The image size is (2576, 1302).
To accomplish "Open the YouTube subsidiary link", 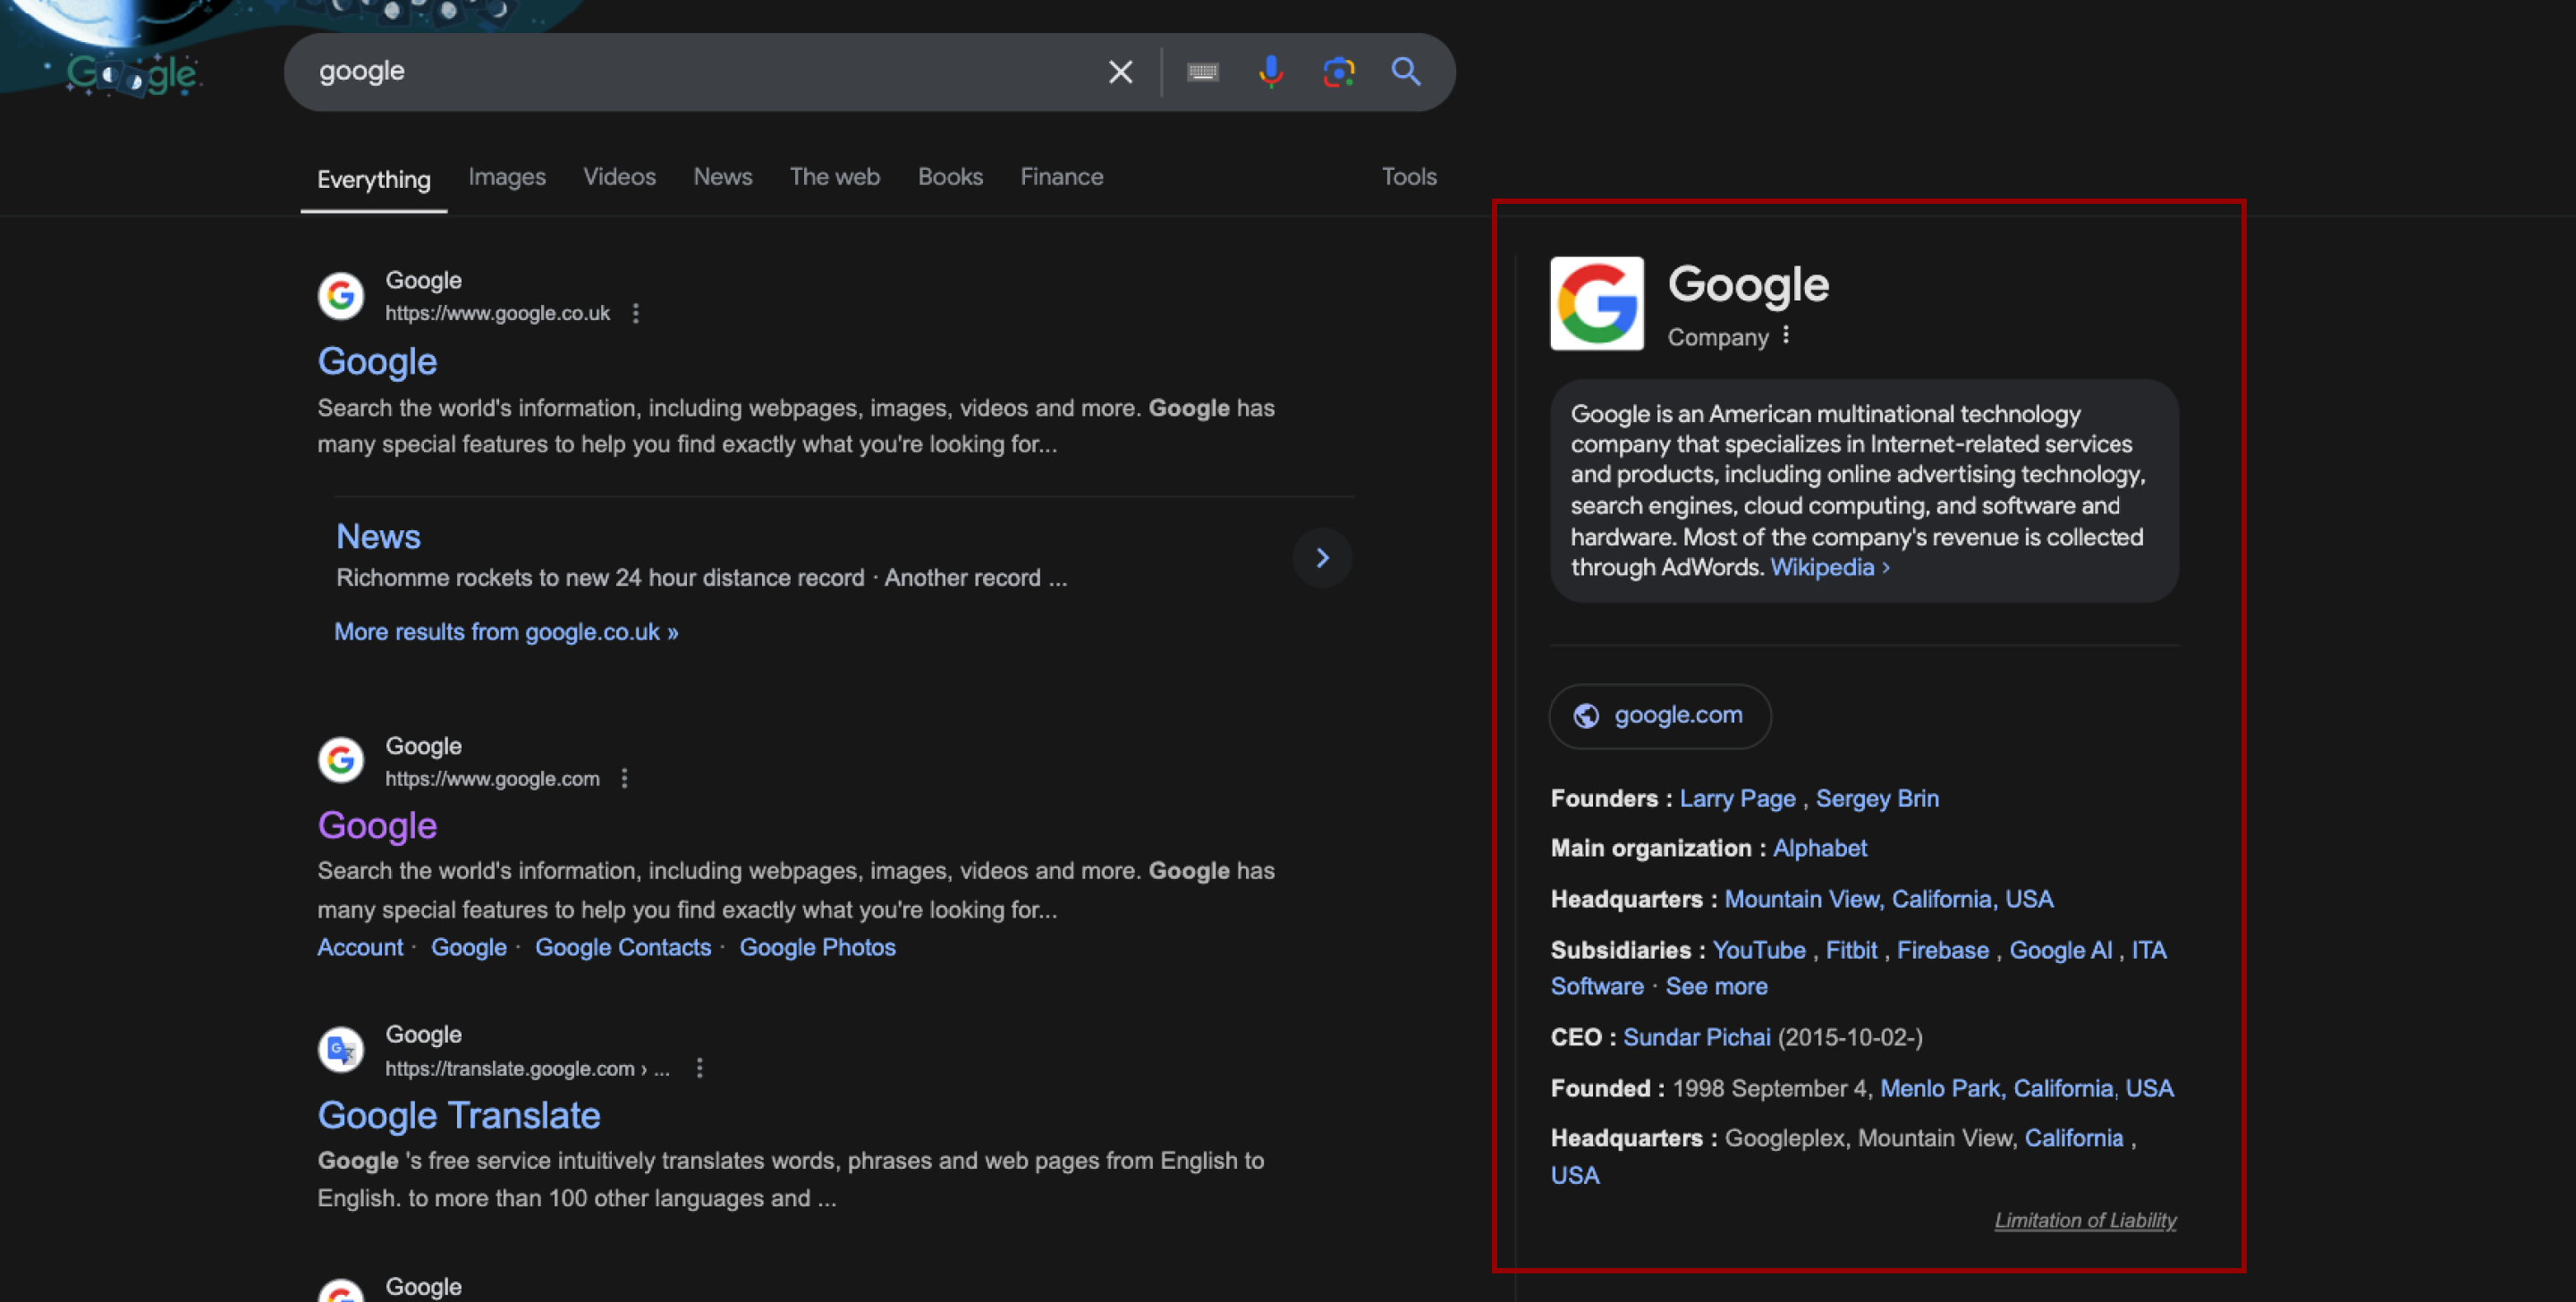I will pos(1759,951).
